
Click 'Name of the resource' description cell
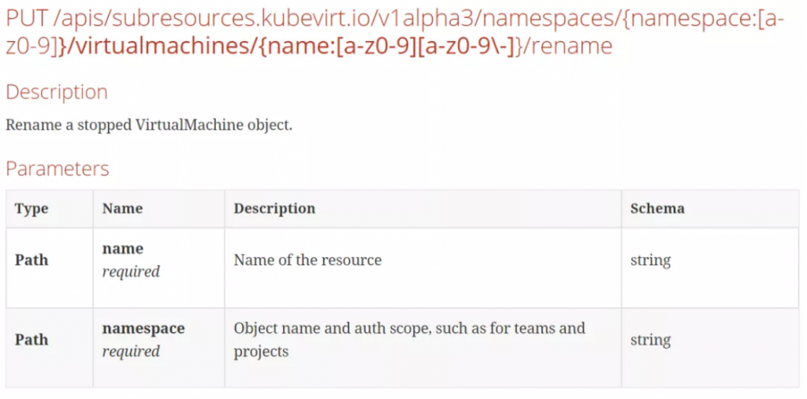pos(308,260)
